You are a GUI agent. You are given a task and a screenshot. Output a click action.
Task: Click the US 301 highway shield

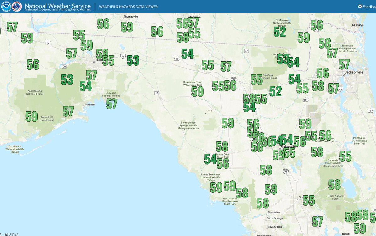[305, 100]
